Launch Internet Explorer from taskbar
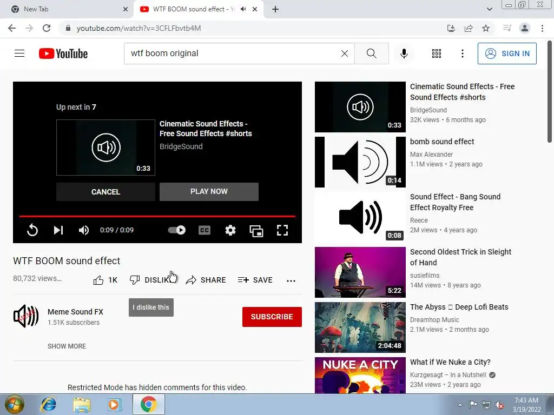This screenshot has width=554, height=415. pyautogui.click(x=48, y=404)
